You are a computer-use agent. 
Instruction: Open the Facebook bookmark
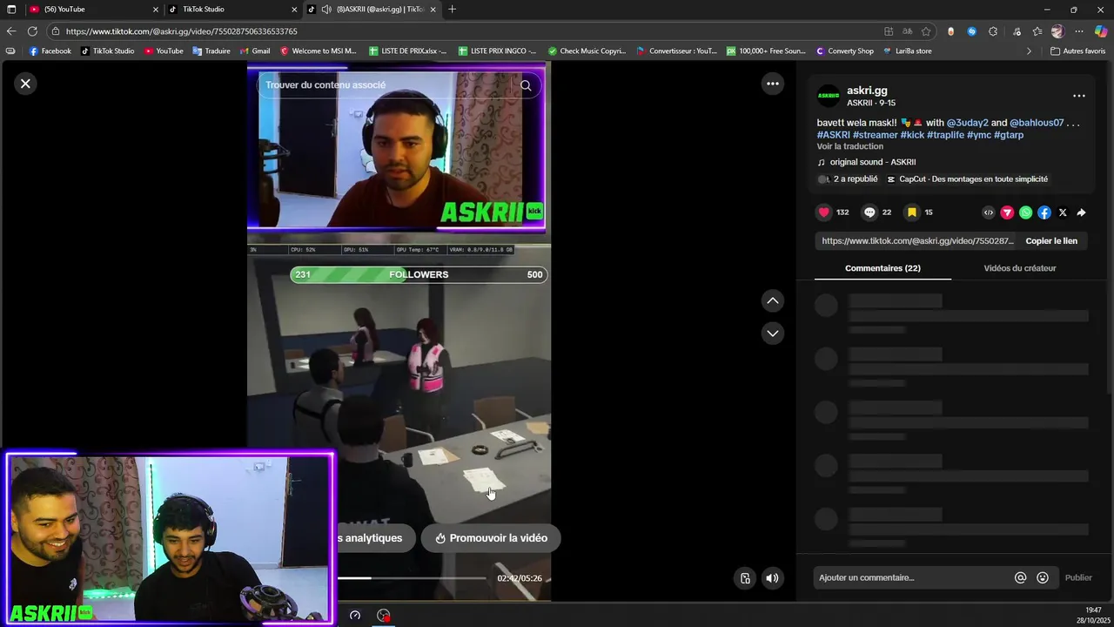point(50,51)
